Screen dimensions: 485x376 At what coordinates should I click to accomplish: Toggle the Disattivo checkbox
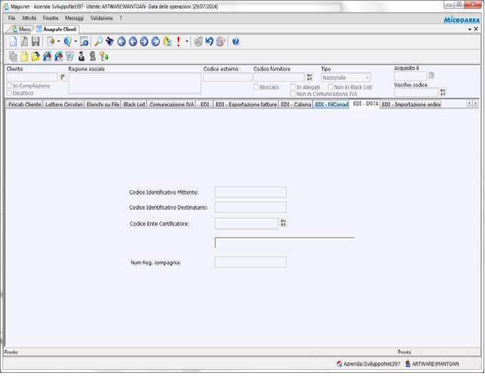tap(9, 93)
